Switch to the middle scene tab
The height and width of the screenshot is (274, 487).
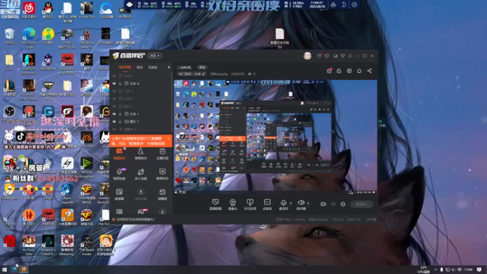pos(139,67)
